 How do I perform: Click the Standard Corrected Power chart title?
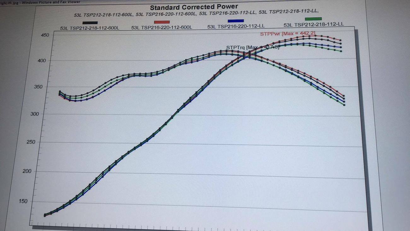coord(194,7)
